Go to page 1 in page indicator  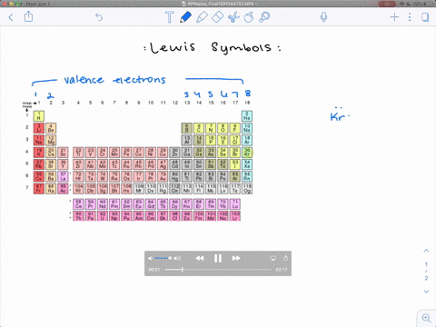tap(426, 264)
